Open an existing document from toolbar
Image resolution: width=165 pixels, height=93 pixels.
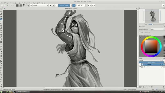click(x=5, y=5)
